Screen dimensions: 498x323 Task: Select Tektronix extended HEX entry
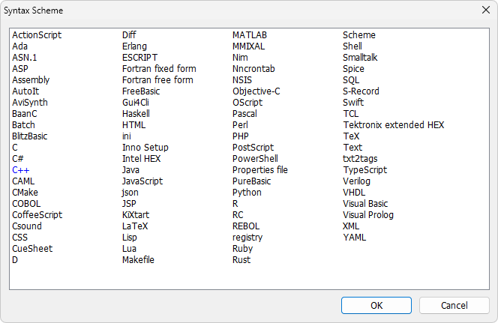[393, 125]
